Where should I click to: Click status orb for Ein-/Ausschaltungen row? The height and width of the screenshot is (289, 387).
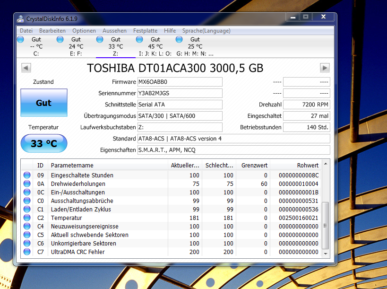pyautogui.click(x=27, y=192)
